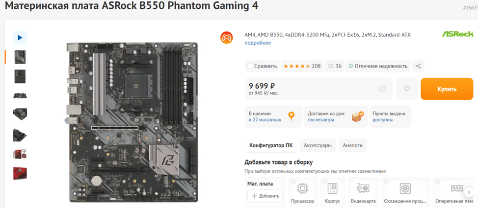478x208 pixels.
Task: Open price info circle icon
Action: pos(382,89)
